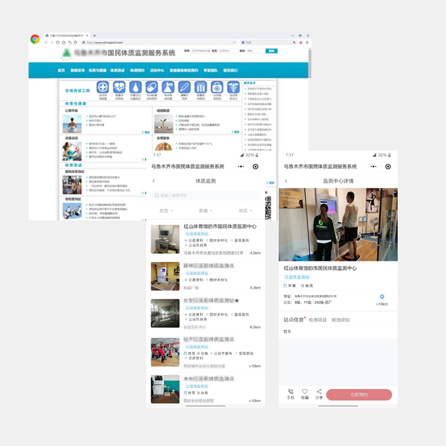
Task: Go back from 监测中心详情 page
Action: coord(286,181)
